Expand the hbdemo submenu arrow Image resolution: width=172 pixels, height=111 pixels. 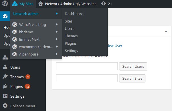coord(57,32)
